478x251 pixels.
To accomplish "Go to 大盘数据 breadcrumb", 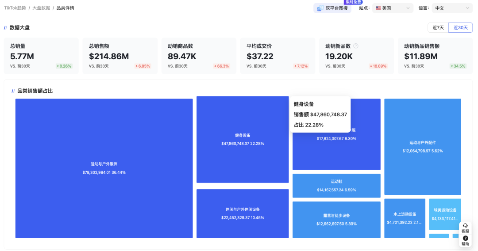I will [41, 8].
